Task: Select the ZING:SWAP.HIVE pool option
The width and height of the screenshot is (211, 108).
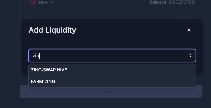Action: point(112,70)
